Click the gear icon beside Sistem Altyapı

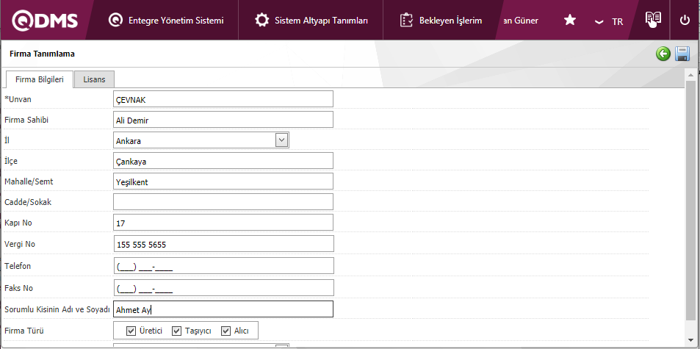click(261, 21)
